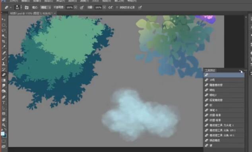Swap foreground and background colors
Viewport: 252px width, 152px height.
tap(5, 129)
